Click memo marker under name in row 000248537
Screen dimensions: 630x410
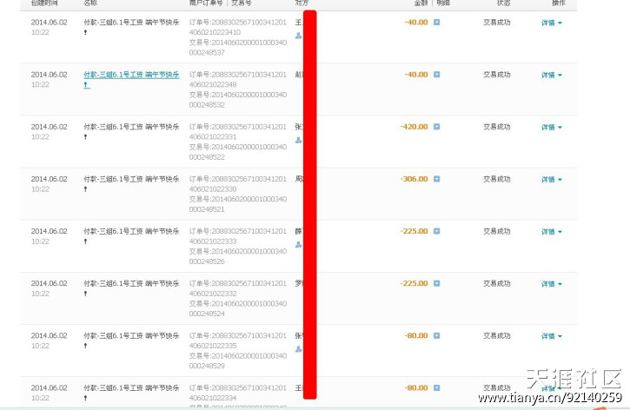[85, 32]
